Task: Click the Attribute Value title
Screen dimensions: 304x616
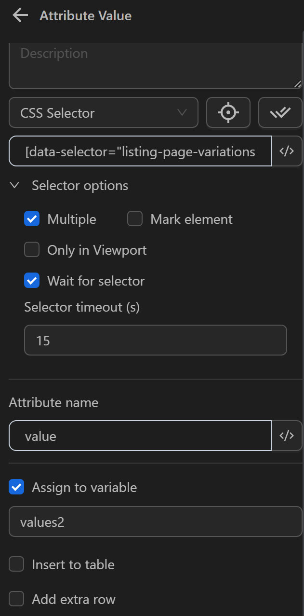Action: [85, 15]
